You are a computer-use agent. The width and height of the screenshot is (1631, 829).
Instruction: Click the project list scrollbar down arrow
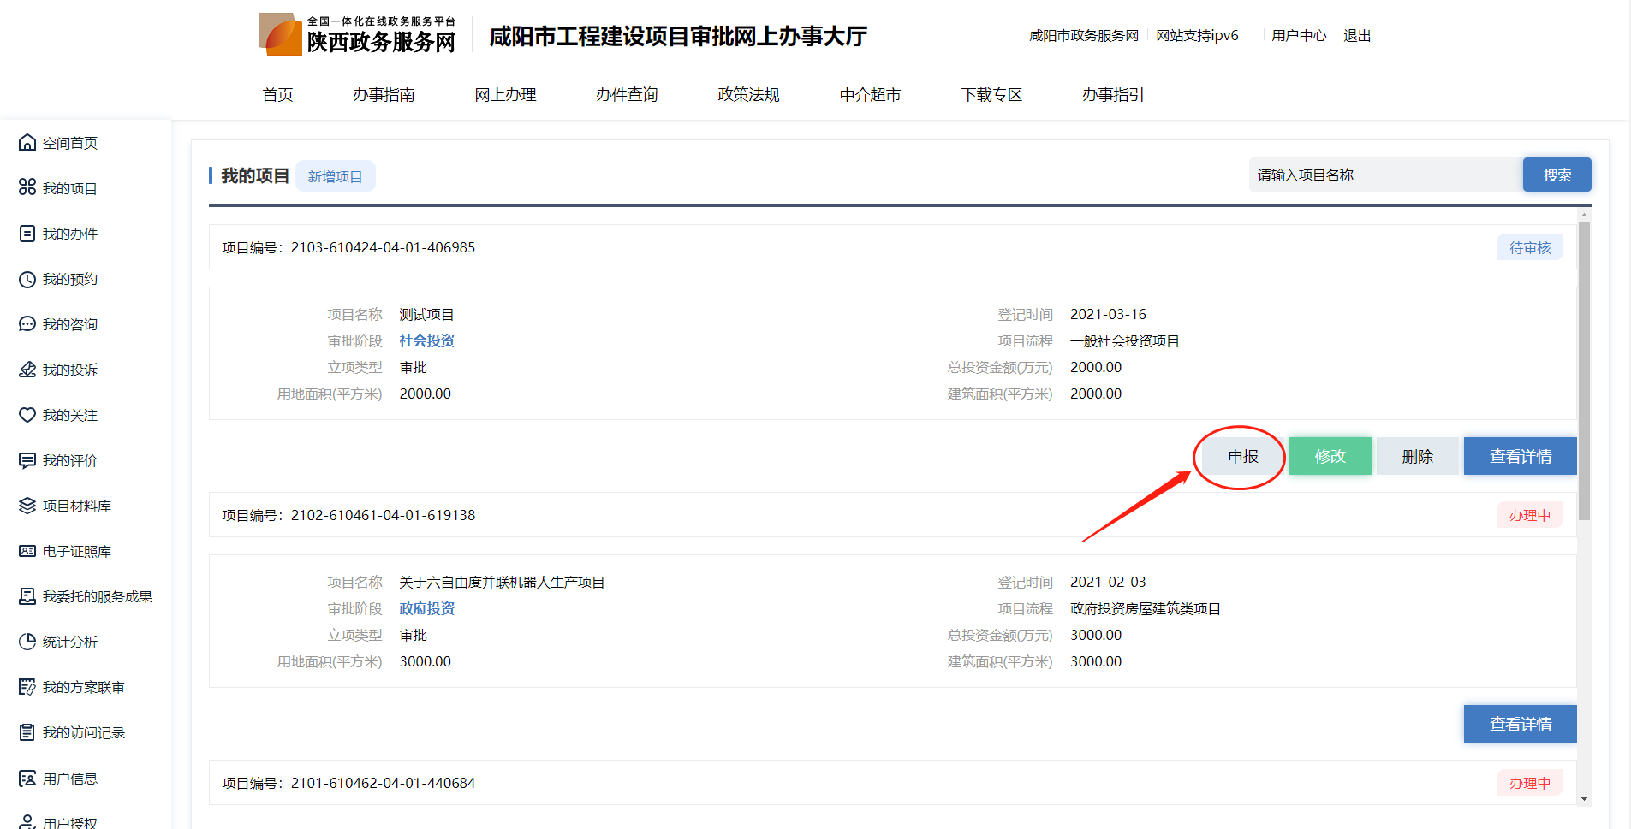click(x=1584, y=798)
